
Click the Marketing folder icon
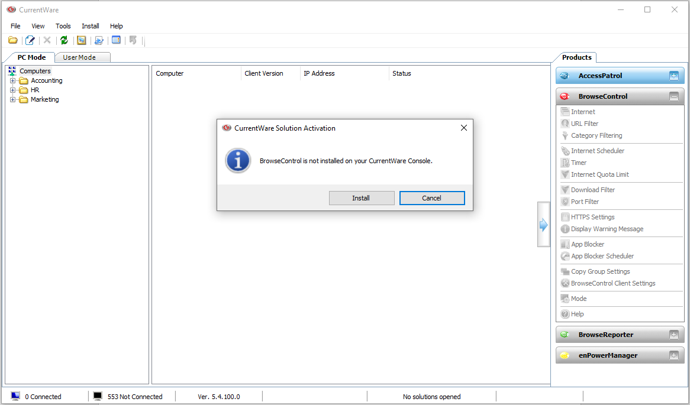(x=24, y=100)
